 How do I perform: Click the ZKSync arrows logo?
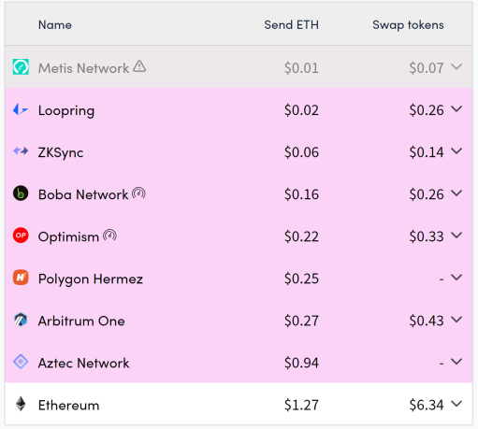coord(21,151)
